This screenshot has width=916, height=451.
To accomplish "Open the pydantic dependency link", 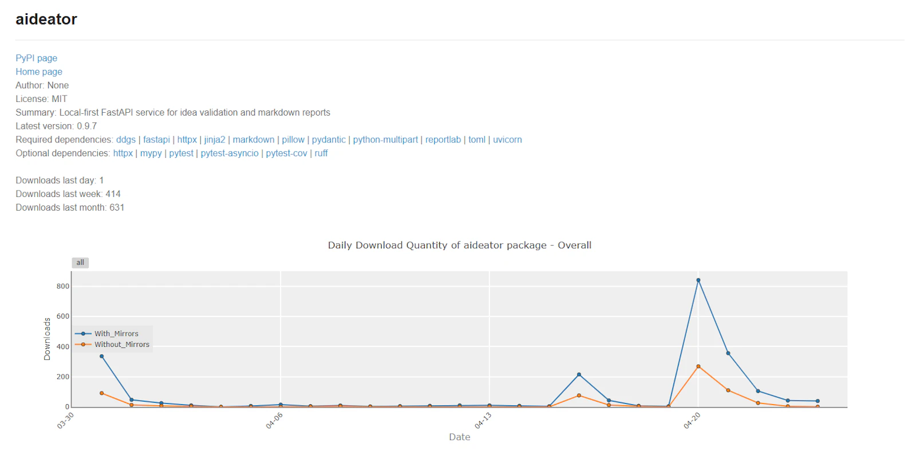I will click(x=329, y=140).
